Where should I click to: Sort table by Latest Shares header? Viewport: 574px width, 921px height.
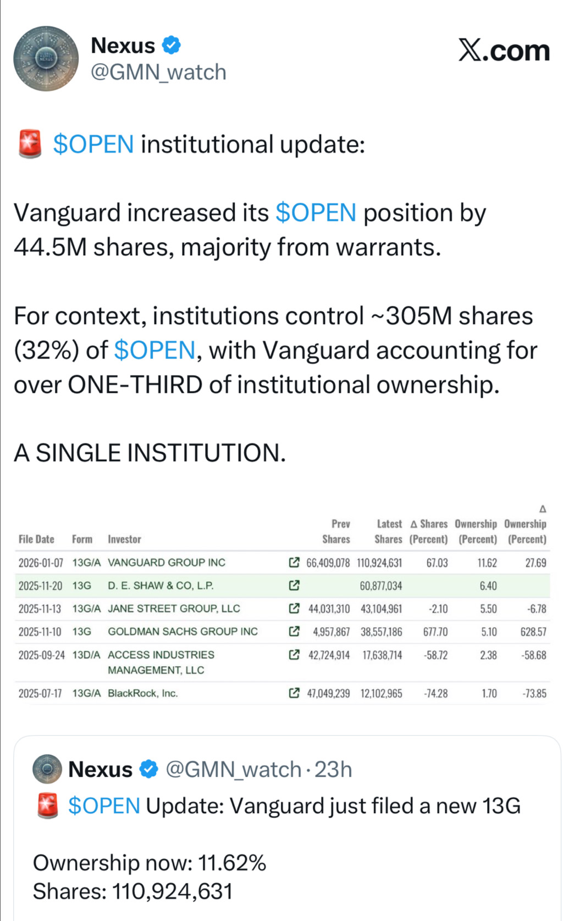tap(389, 531)
